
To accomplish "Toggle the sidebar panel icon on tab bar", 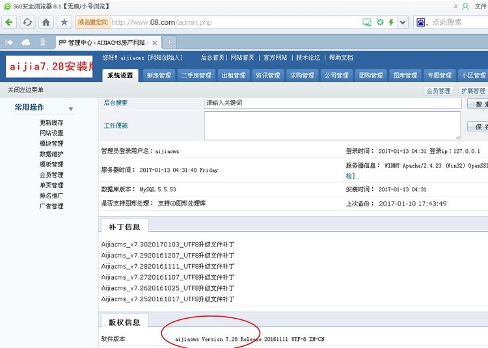I will (x=9, y=42).
